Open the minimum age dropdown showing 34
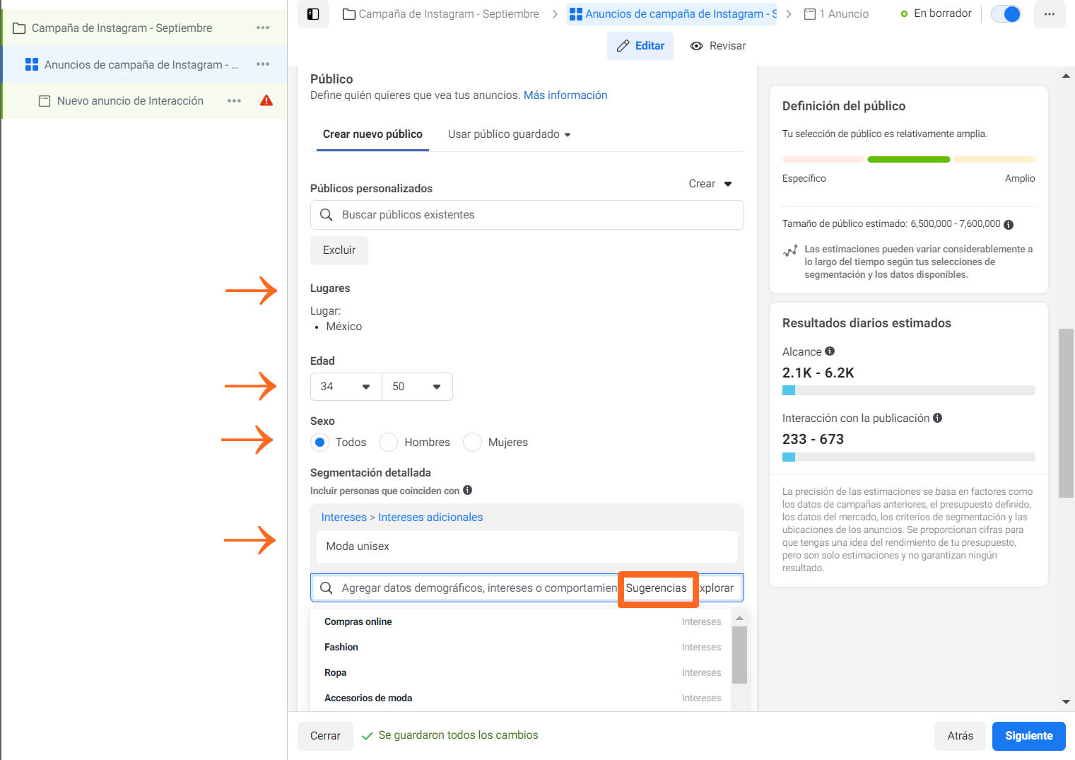This screenshot has height=760, width=1075. click(x=346, y=387)
